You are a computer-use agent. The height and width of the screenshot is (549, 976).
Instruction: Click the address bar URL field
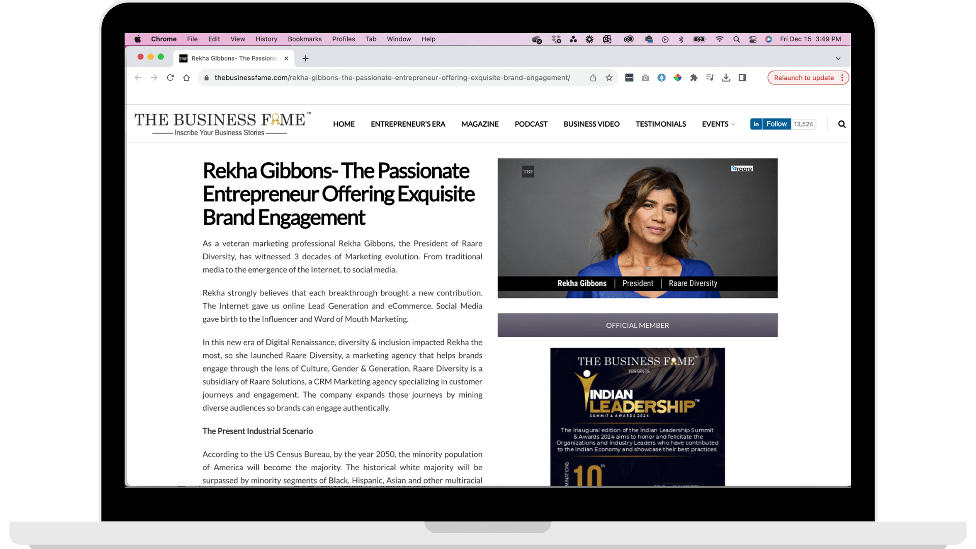391,78
